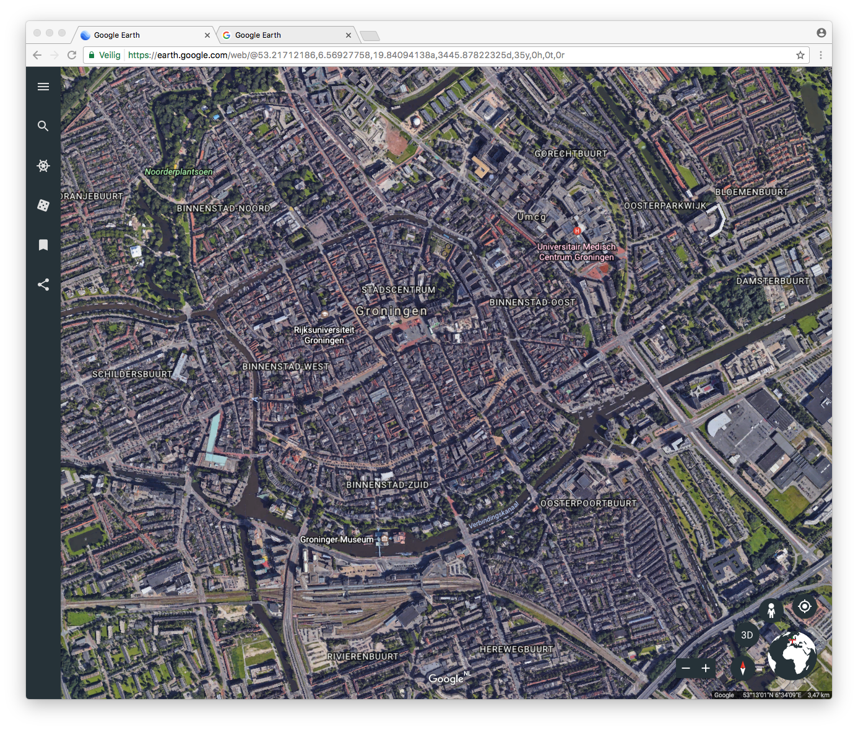The height and width of the screenshot is (730, 858).
Task: Open the Search tool in the sidebar
Action: tap(43, 126)
